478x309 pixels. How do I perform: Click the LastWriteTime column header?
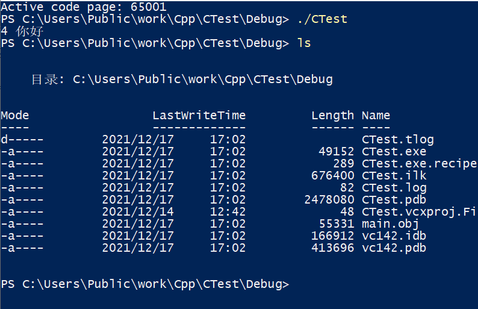click(199, 116)
